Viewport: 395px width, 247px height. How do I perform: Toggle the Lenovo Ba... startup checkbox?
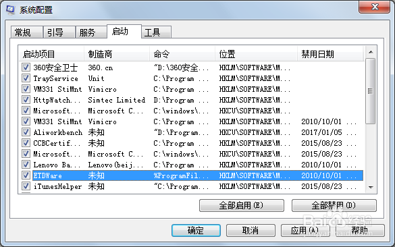(x=26, y=165)
